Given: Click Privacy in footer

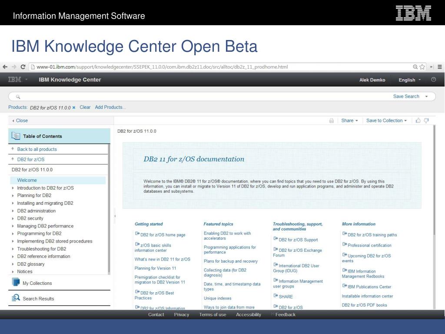Looking at the screenshot, I should pos(181,315).
